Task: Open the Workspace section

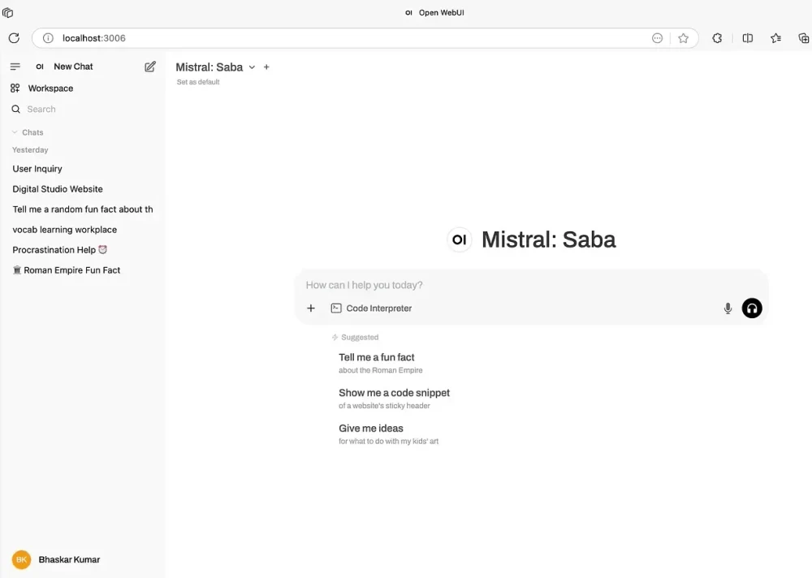Action: [50, 88]
